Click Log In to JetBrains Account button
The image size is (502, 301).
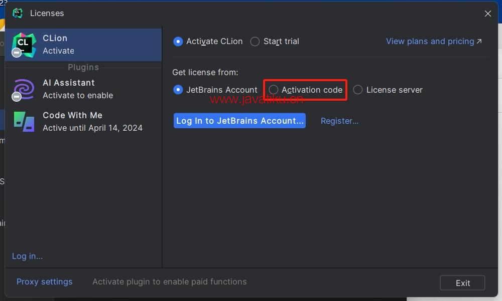tap(239, 121)
